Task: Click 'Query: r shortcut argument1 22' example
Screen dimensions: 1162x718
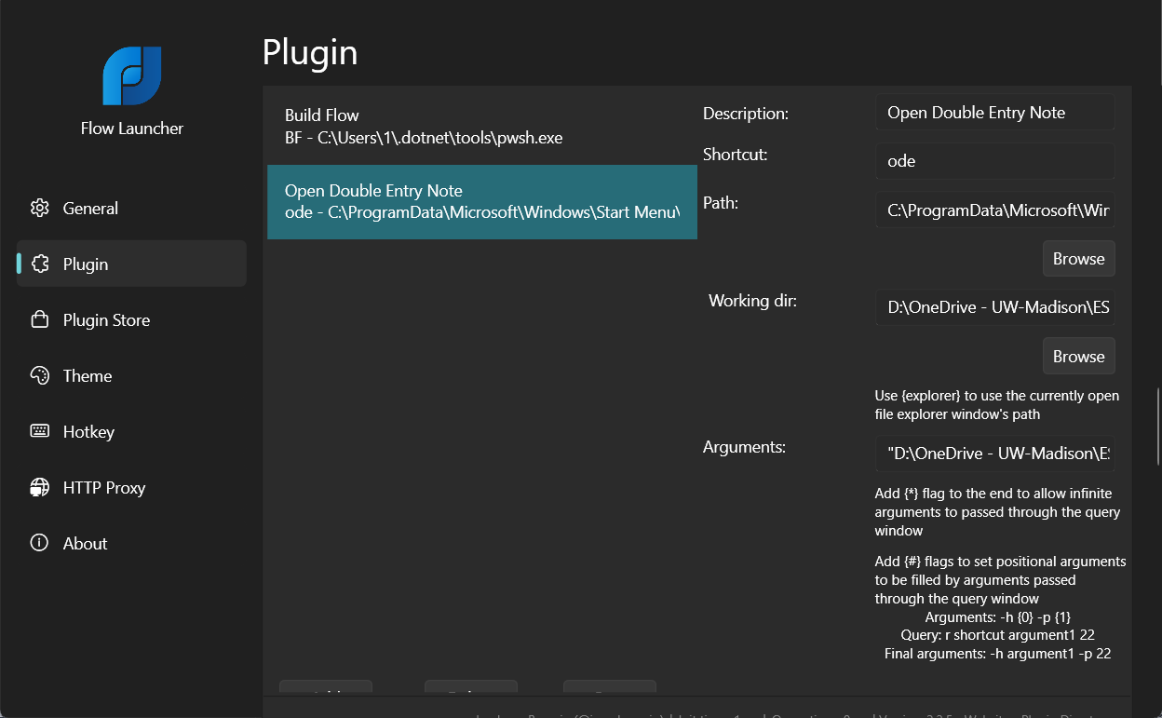Action: click(x=998, y=635)
